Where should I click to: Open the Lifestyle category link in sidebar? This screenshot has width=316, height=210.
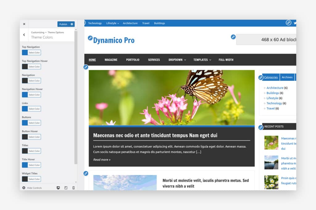point(272,98)
